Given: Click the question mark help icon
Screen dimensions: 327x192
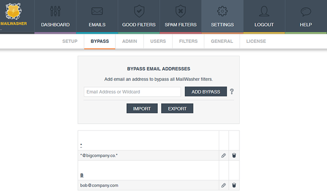Looking at the screenshot, I should tap(232, 91).
